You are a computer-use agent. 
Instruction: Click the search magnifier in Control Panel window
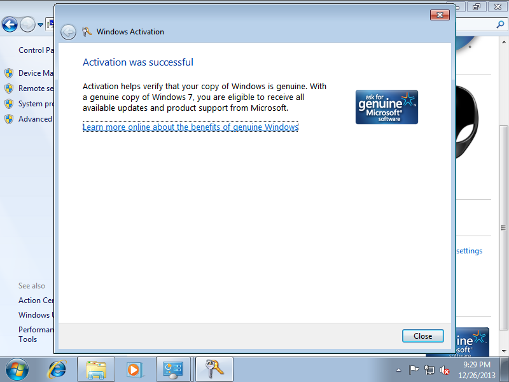pyautogui.click(x=500, y=24)
